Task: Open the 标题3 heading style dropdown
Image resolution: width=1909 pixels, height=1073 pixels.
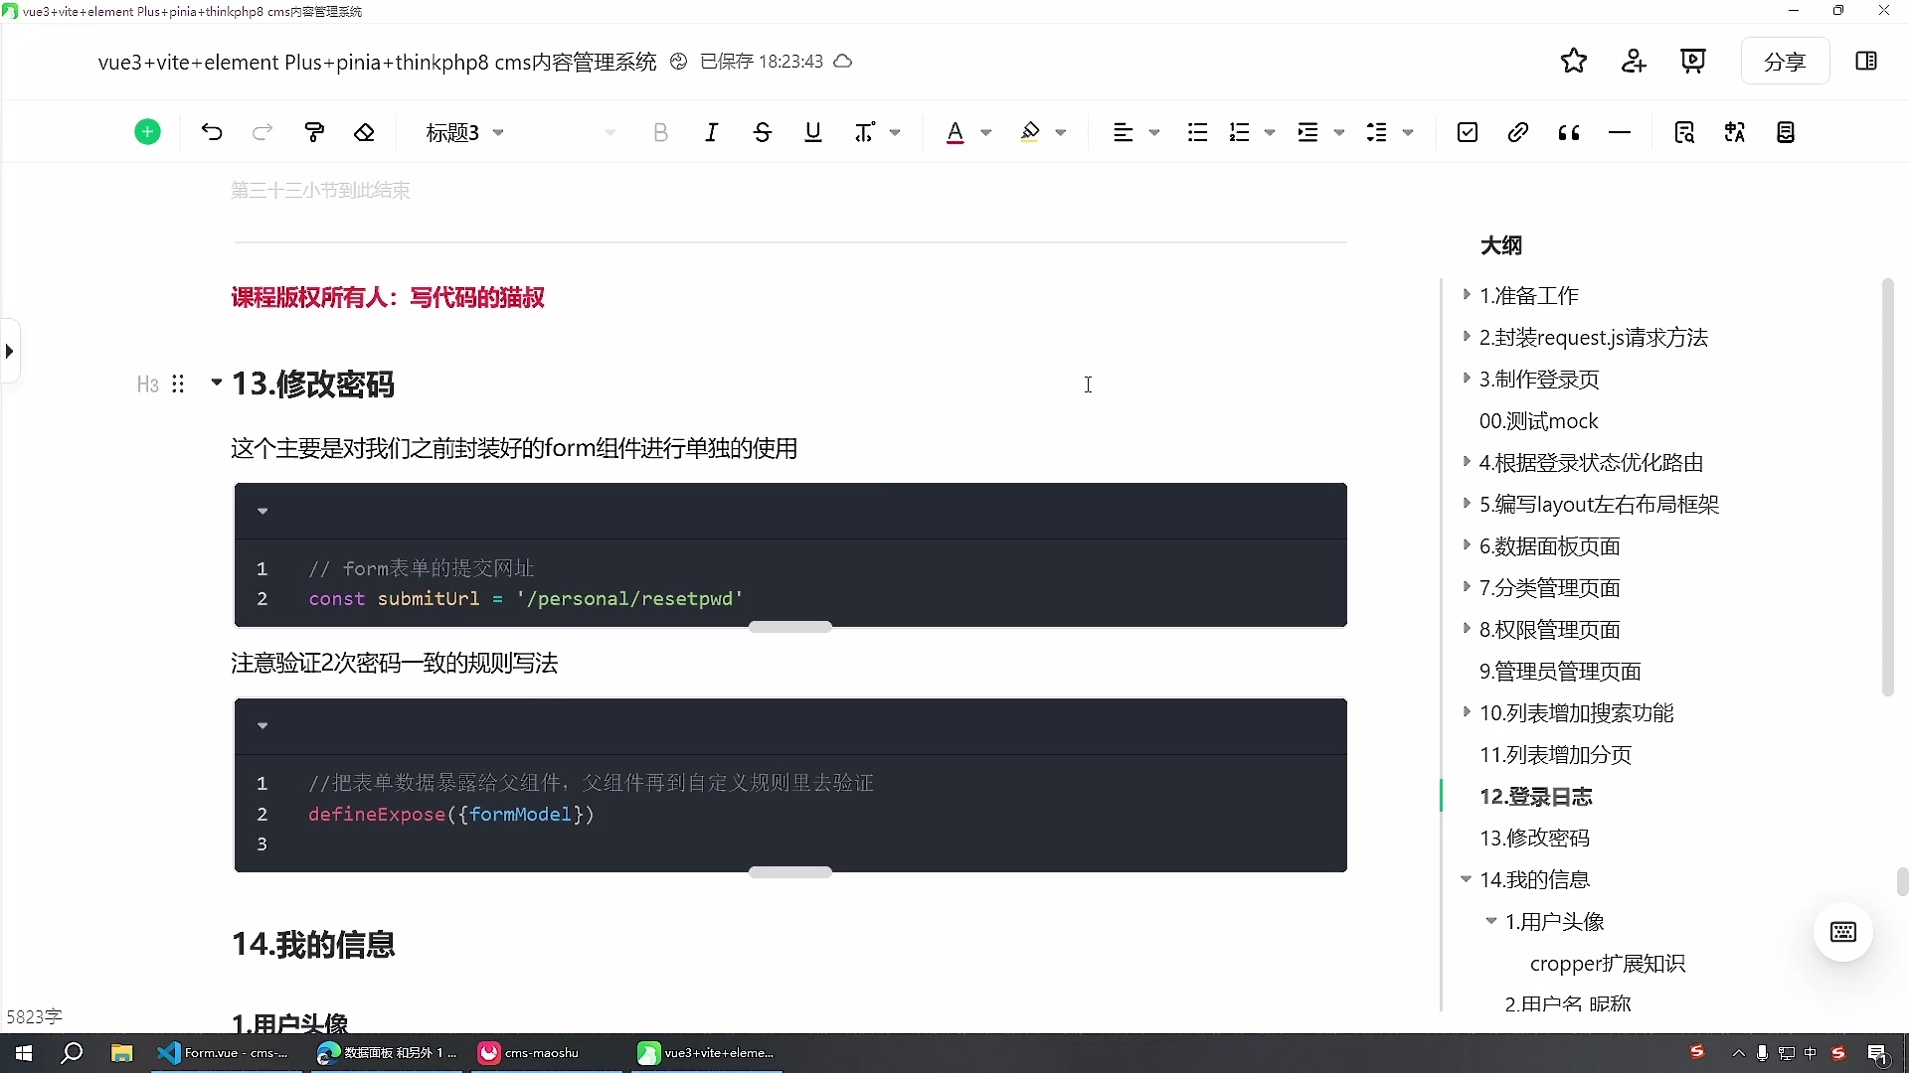Action: click(x=464, y=132)
